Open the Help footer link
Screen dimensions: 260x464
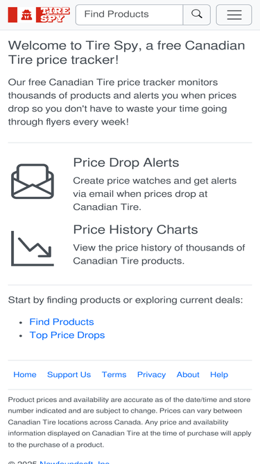(x=219, y=375)
